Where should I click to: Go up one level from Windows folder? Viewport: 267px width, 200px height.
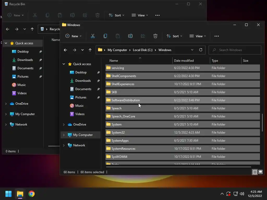coord(90,50)
